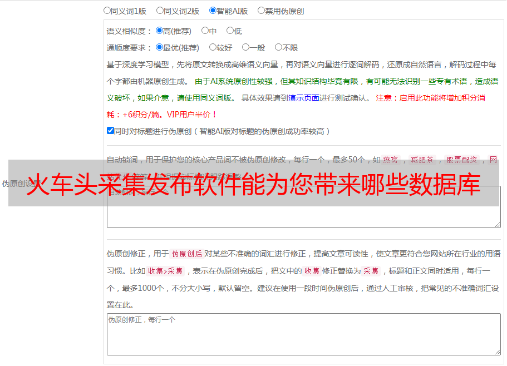Toggle 同时对标题进行伪原创 checkbox
This screenshot has height=366, width=507.
click(110, 131)
